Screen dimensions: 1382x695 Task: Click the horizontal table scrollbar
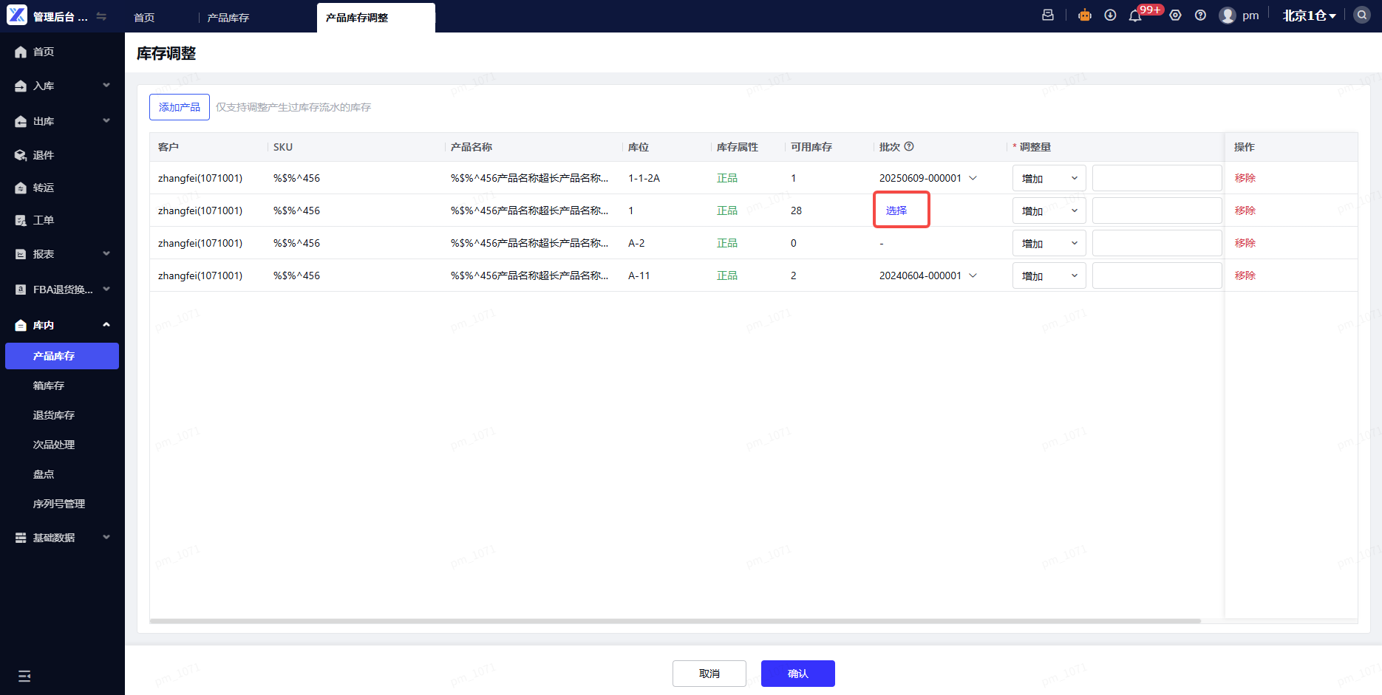click(675, 621)
